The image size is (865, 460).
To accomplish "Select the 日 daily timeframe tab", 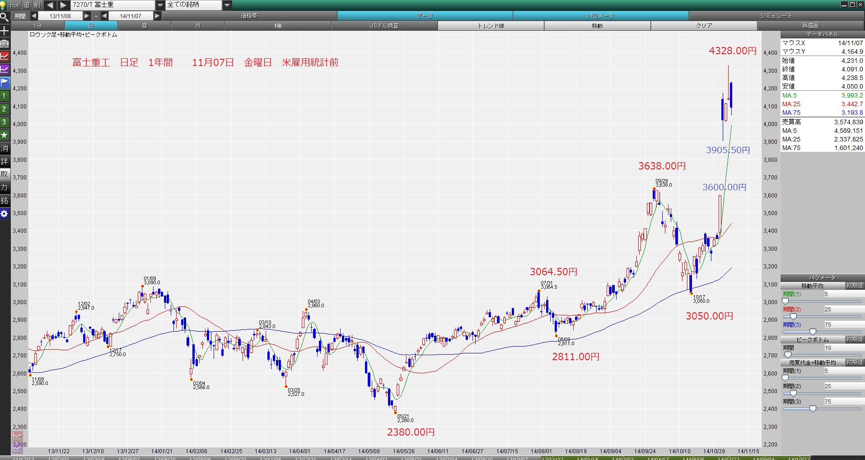I will 91,26.
